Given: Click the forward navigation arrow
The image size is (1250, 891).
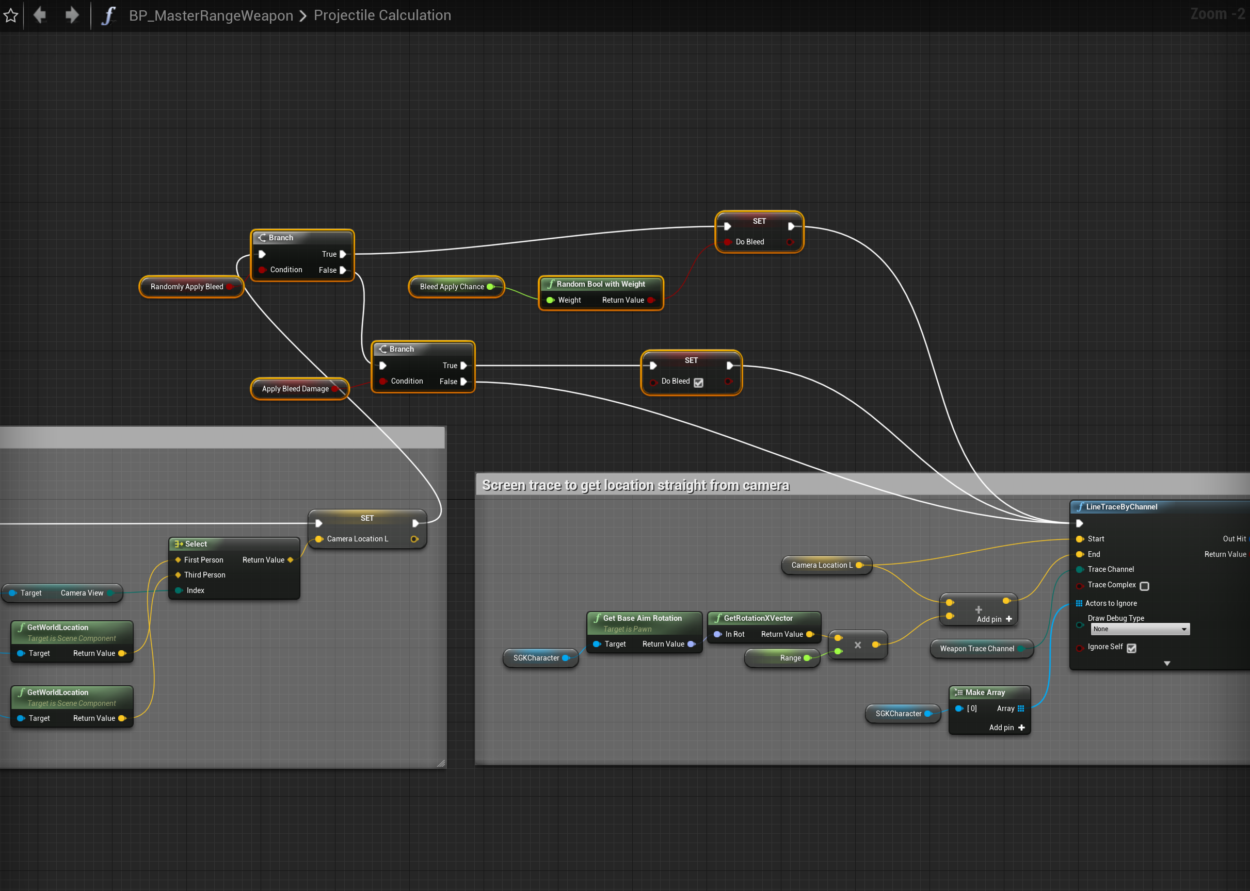Looking at the screenshot, I should point(72,15).
